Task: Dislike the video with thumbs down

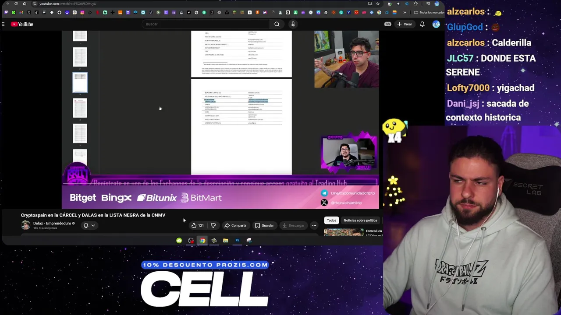Action: point(213,225)
